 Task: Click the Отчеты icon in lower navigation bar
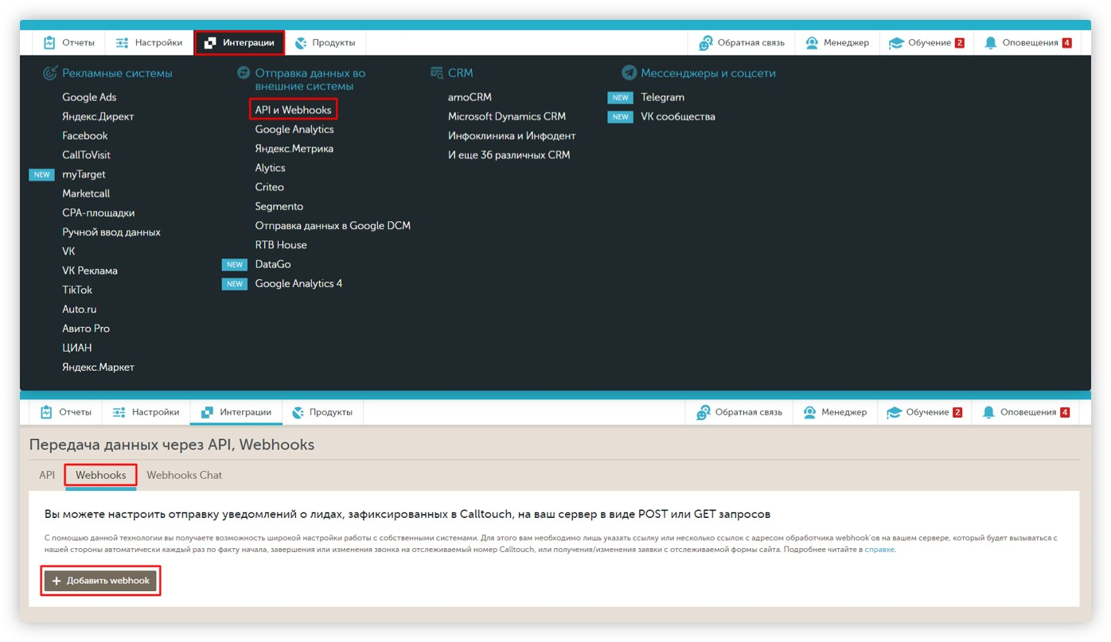tap(47, 412)
